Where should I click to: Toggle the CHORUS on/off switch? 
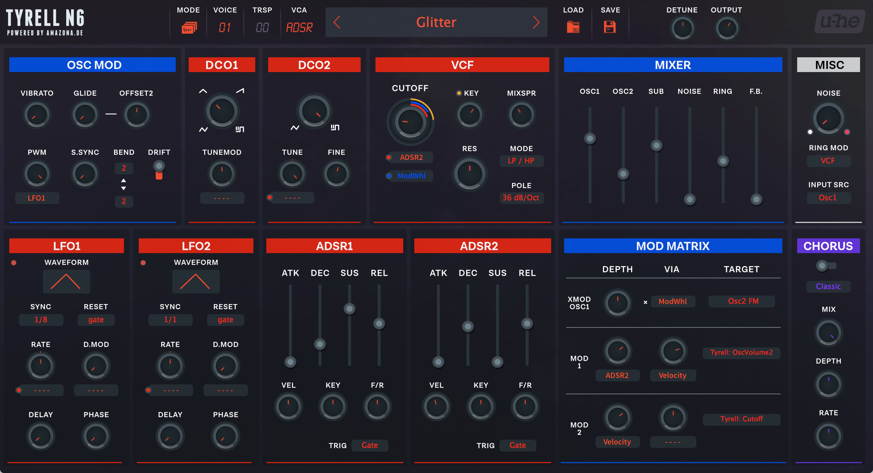(826, 265)
